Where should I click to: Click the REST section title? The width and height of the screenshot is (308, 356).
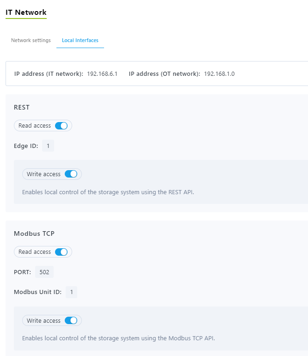(x=22, y=107)
